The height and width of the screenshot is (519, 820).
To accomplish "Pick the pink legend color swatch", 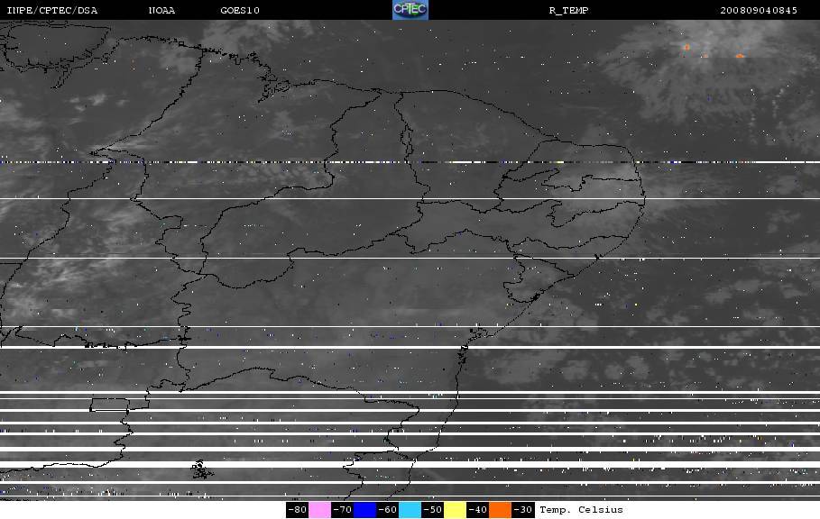I will coord(319,510).
